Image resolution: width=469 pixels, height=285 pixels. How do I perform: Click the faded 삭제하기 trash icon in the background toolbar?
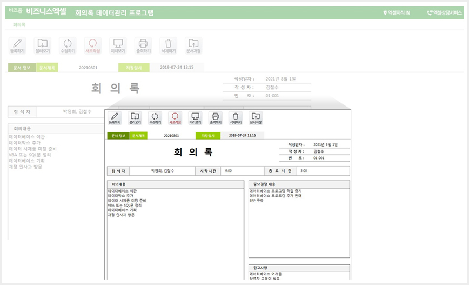[169, 46]
